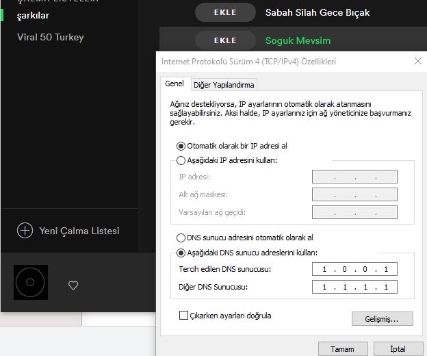Open the Viral 50 Turkey playlist
Screen dimensions: 427x356
point(51,37)
